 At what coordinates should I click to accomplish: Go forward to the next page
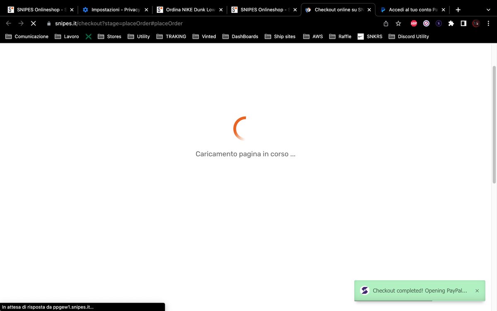coord(21,24)
